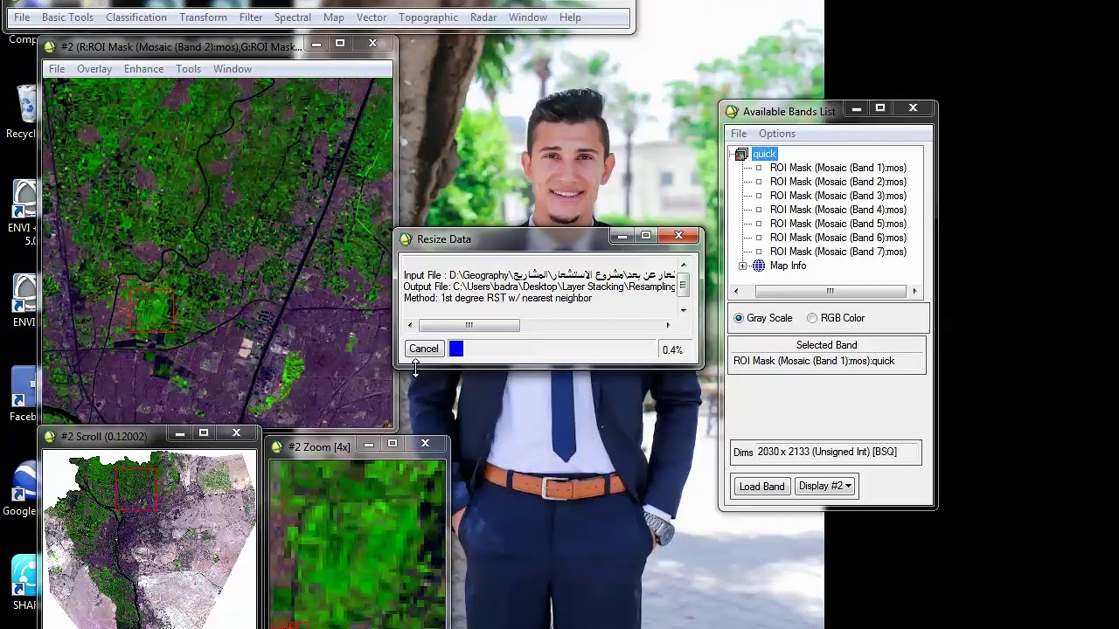Click Resize Data horizontal right scroll arrow
1119x629 pixels.
coord(668,326)
